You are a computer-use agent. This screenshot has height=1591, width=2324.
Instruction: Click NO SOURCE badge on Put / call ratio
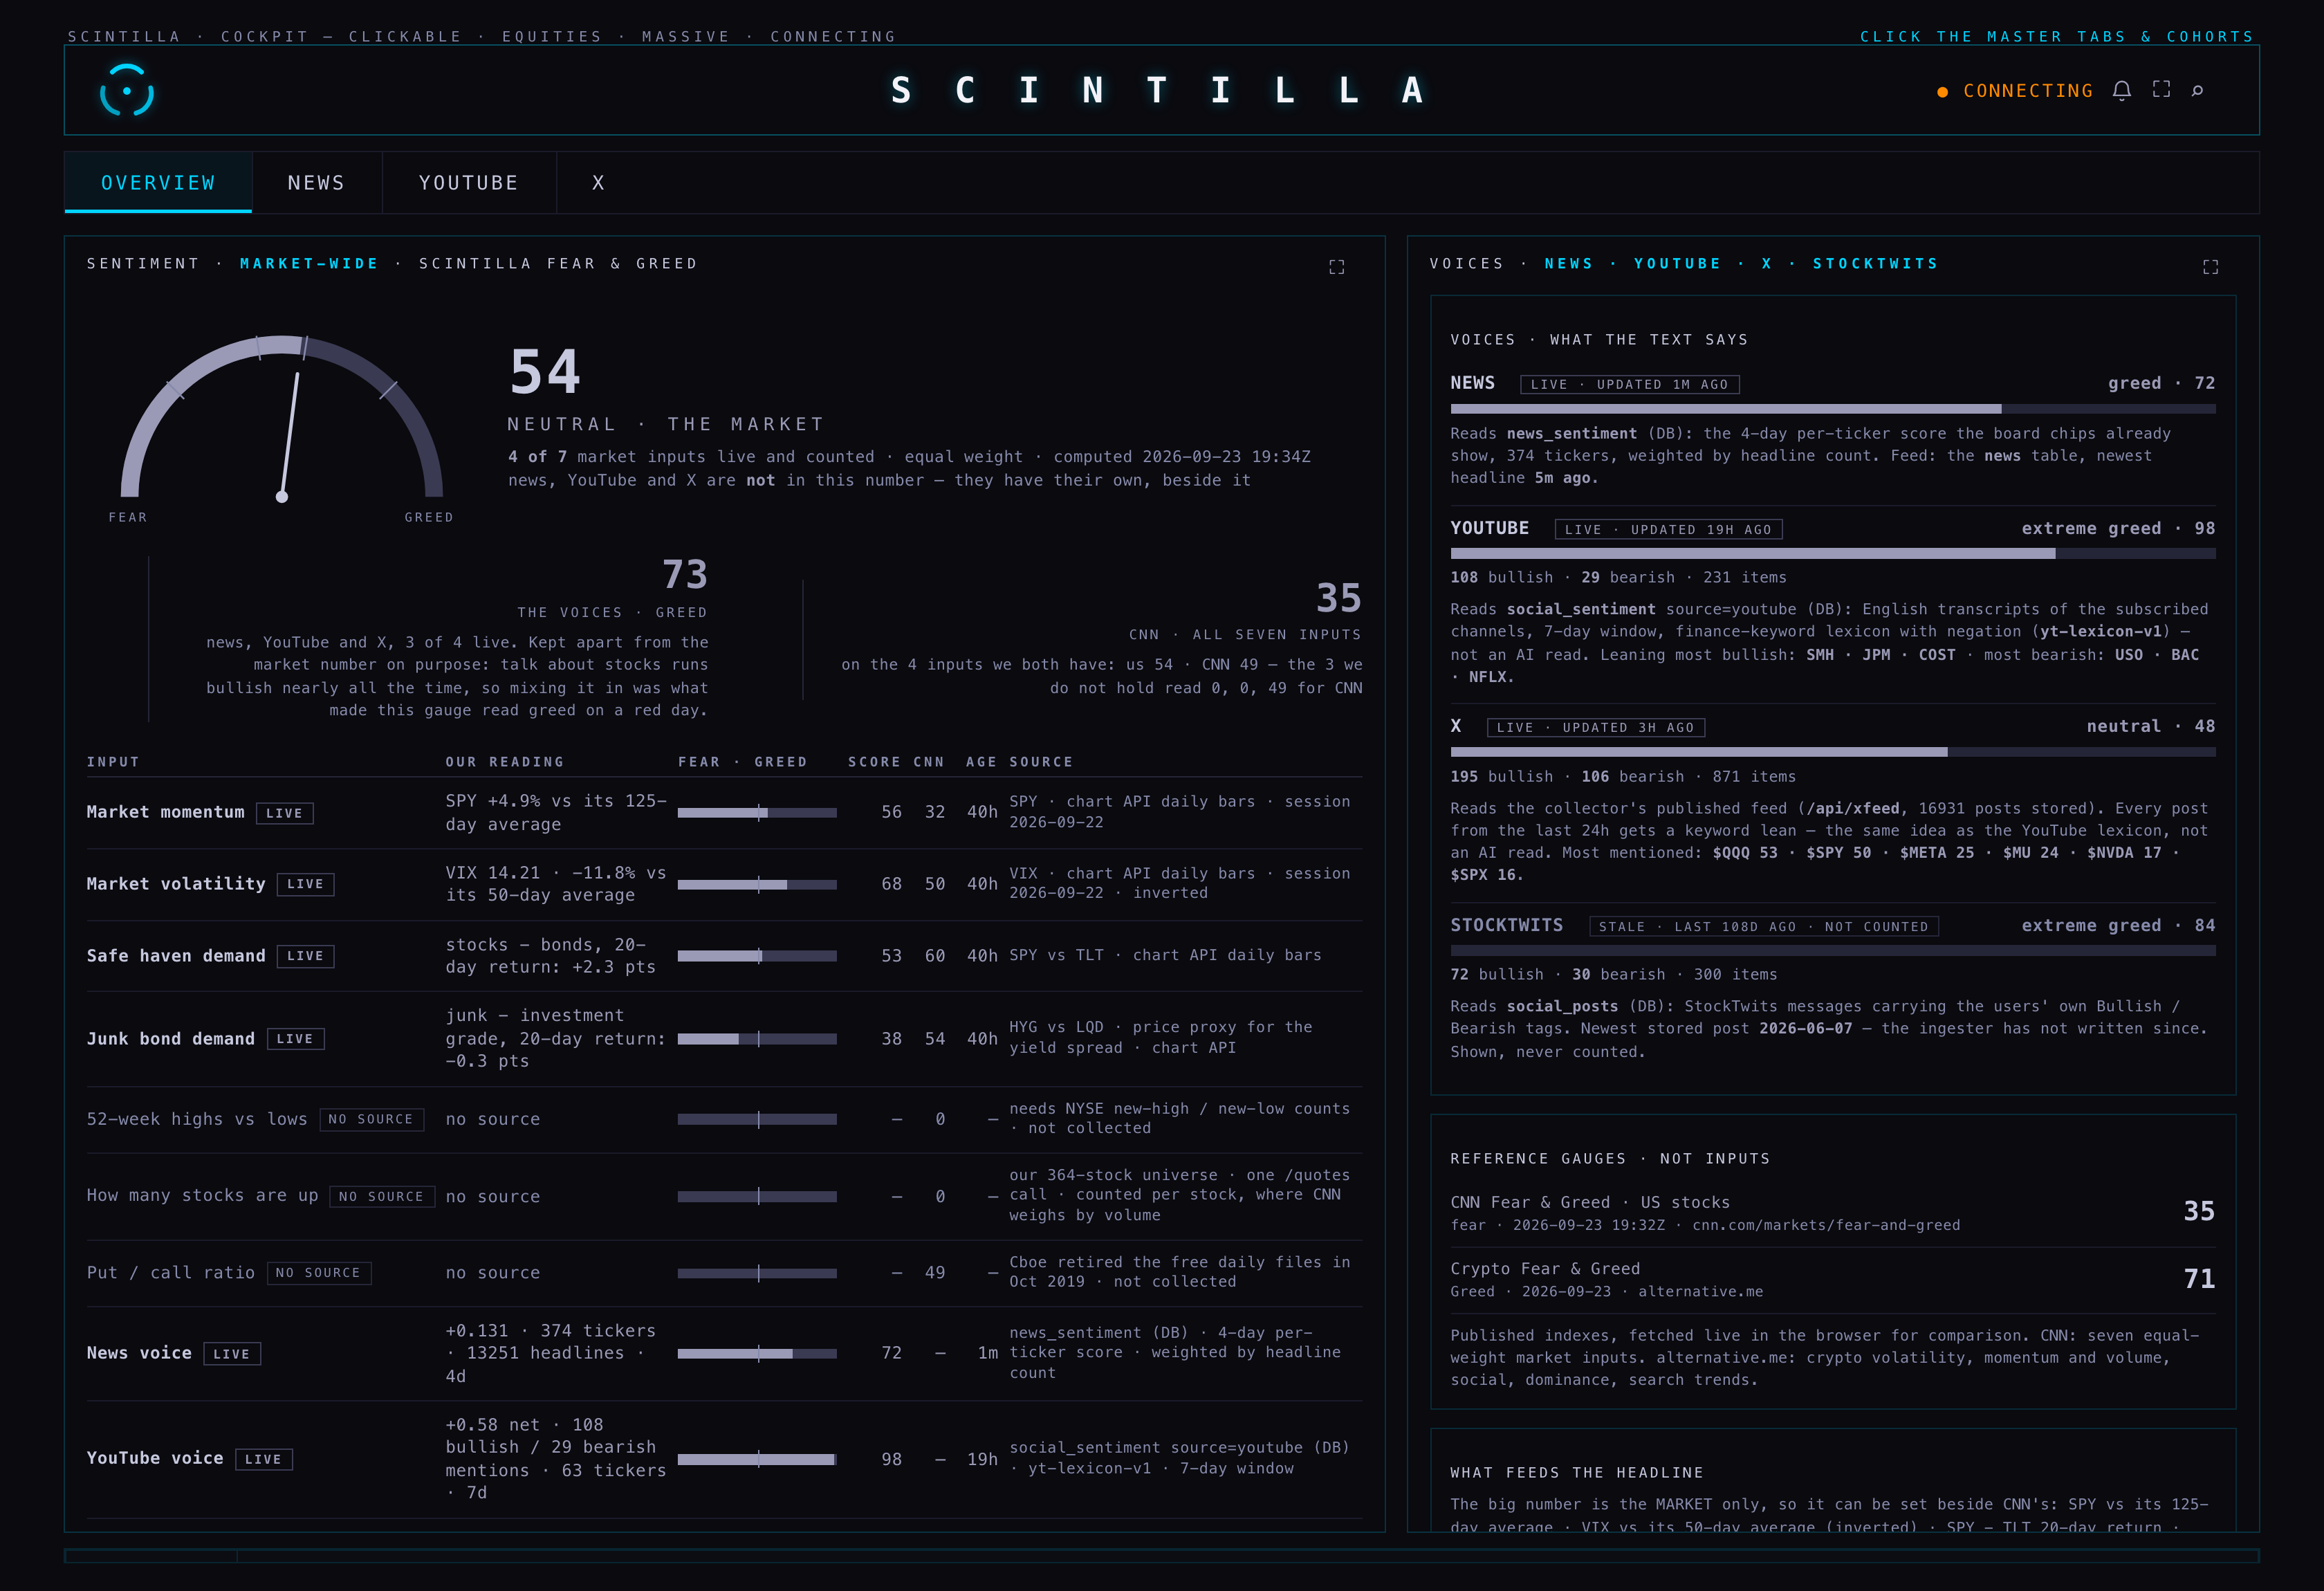pos(319,1273)
